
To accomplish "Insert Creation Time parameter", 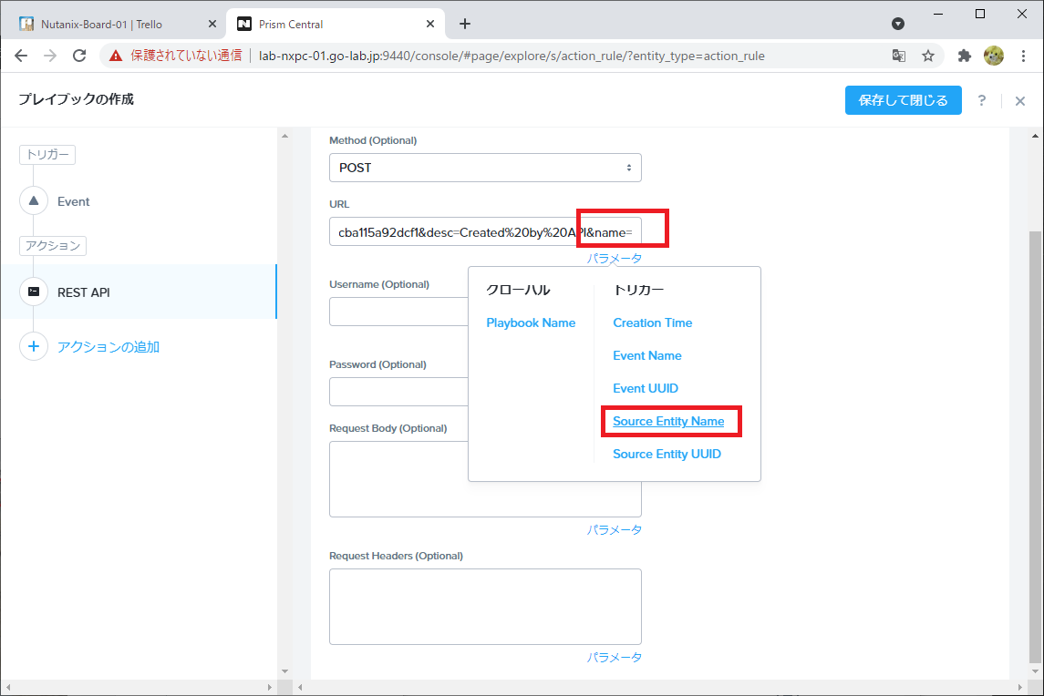I will (653, 322).
